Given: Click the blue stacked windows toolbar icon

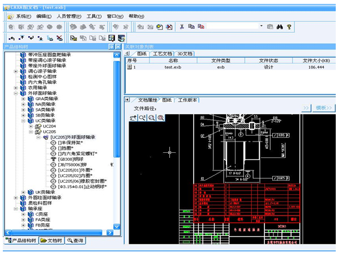Looking at the screenshot, I should [121, 38].
